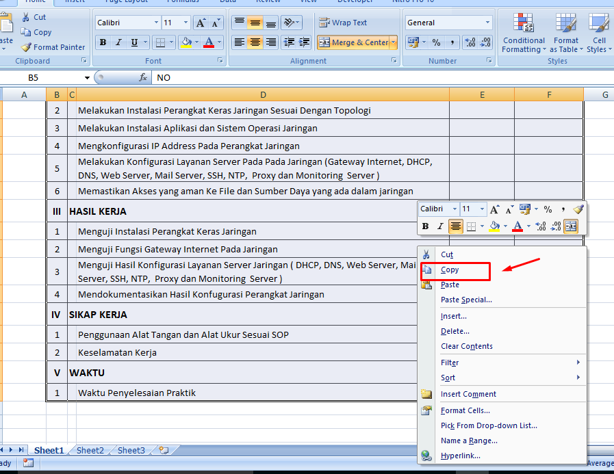
Task: Open the red Font Color swatch dropdown
Action: click(x=218, y=42)
